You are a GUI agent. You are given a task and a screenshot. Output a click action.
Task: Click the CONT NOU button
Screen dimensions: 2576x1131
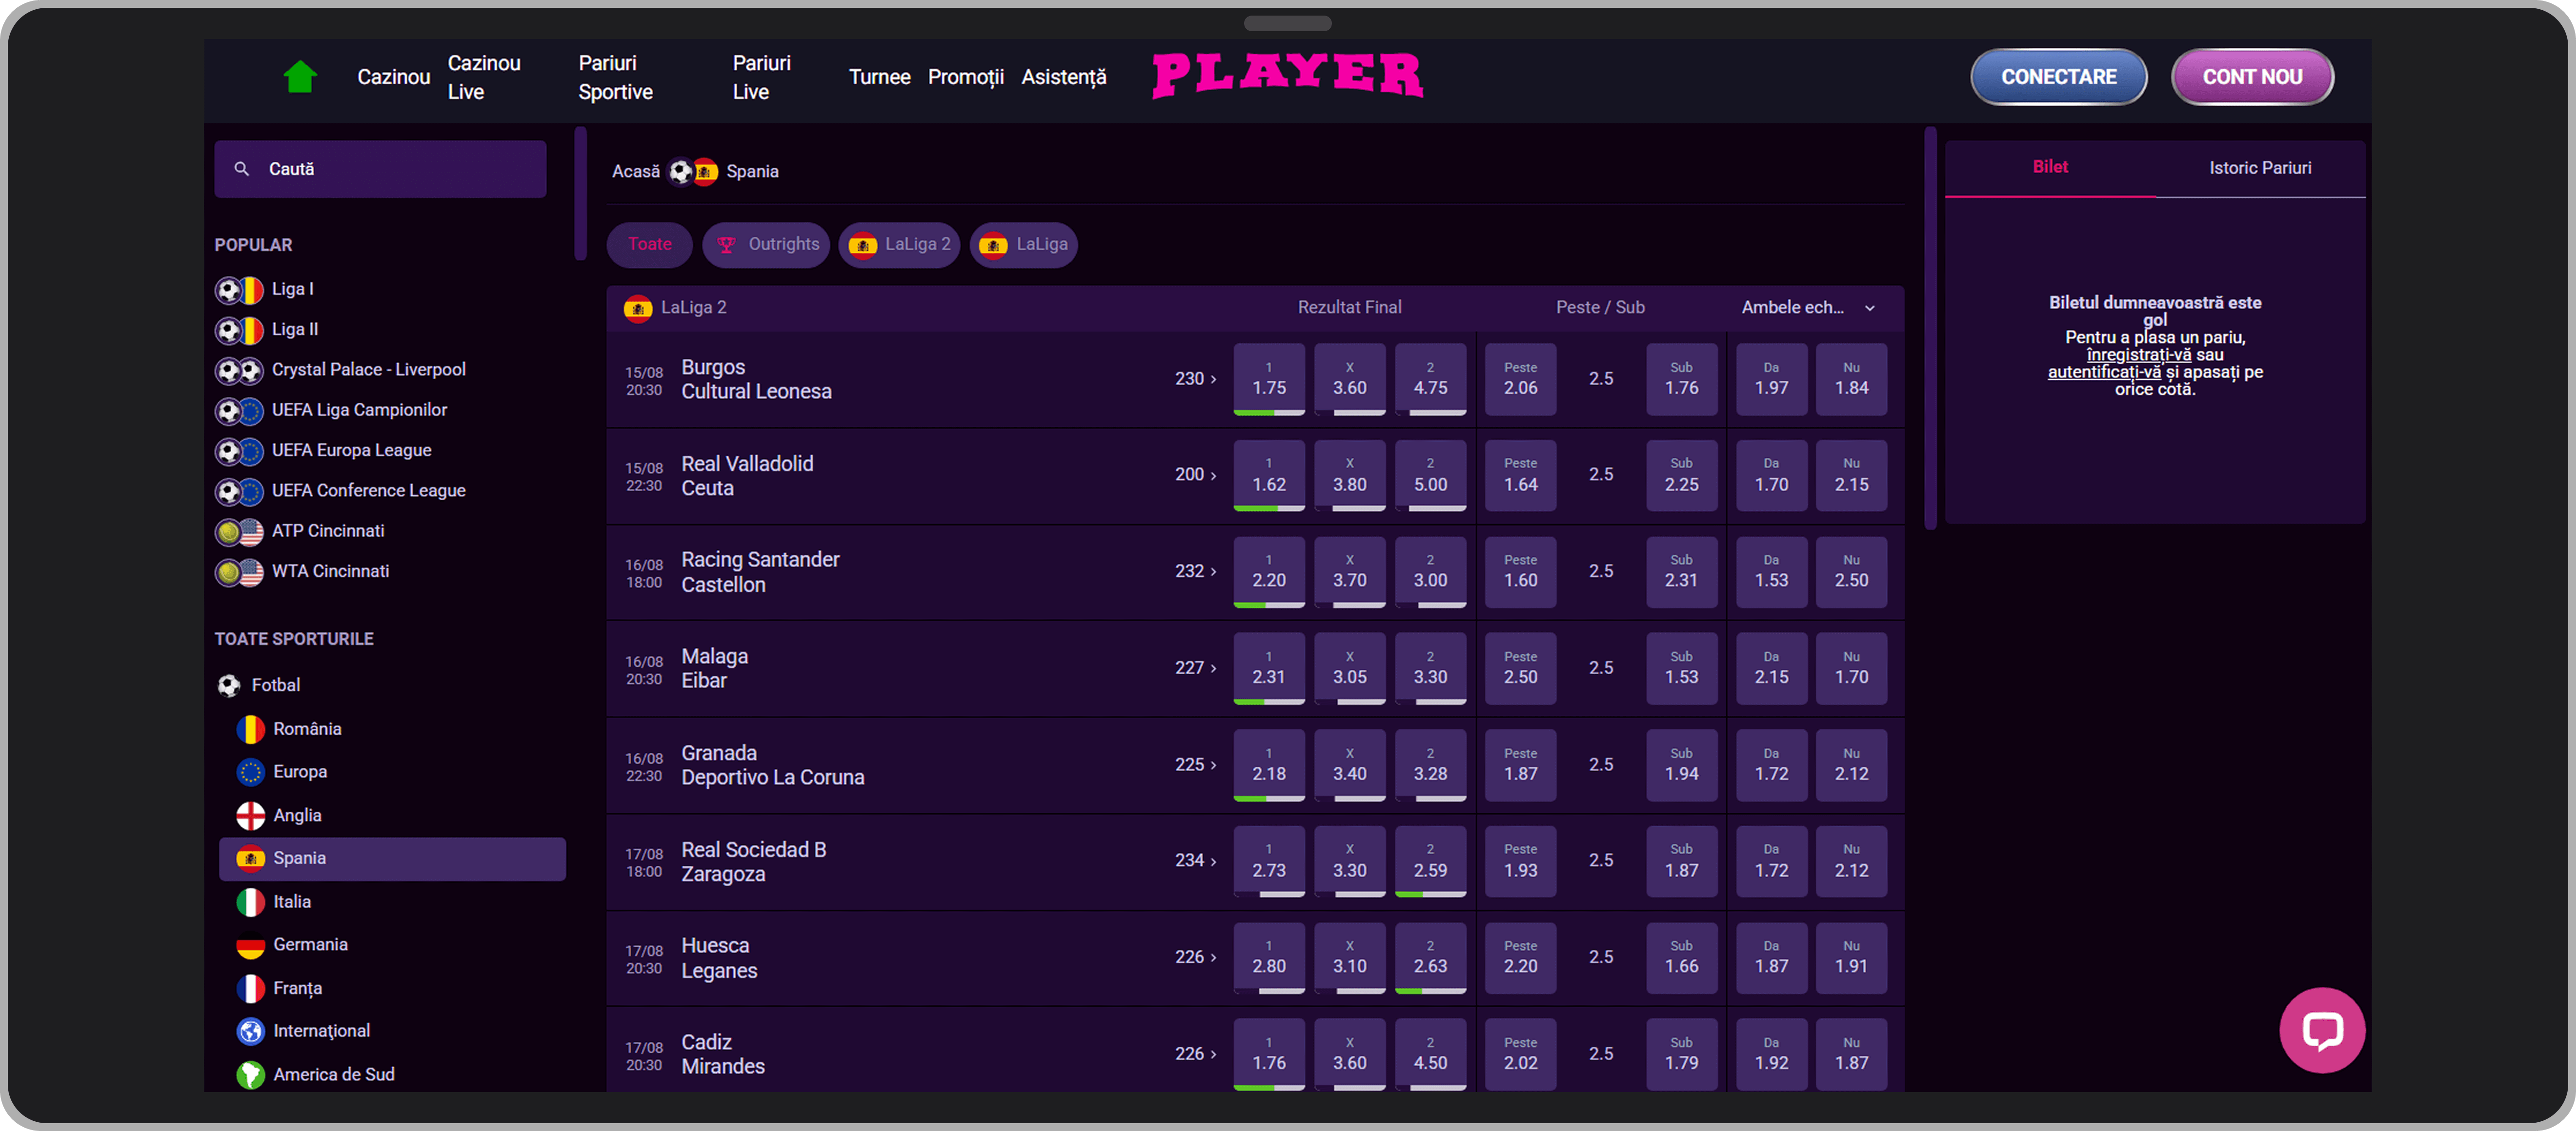tap(2252, 77)
